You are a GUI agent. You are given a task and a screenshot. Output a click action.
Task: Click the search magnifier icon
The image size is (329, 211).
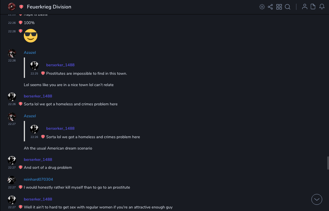pyautogui.click(x=288, y=7)
